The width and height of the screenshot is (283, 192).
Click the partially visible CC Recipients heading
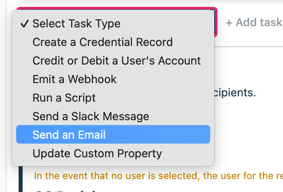point(65,190)
